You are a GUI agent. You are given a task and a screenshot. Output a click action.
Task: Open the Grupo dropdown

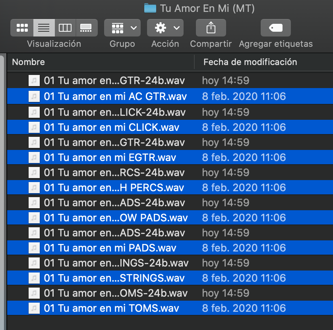click(122, 28)
